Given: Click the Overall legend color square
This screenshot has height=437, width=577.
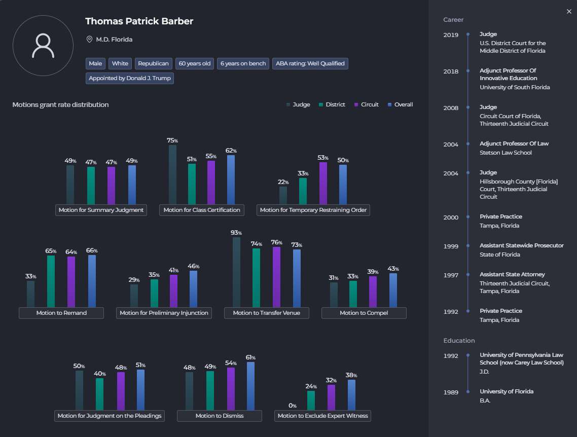Looking at the screenshot, I should pos(389,104).
